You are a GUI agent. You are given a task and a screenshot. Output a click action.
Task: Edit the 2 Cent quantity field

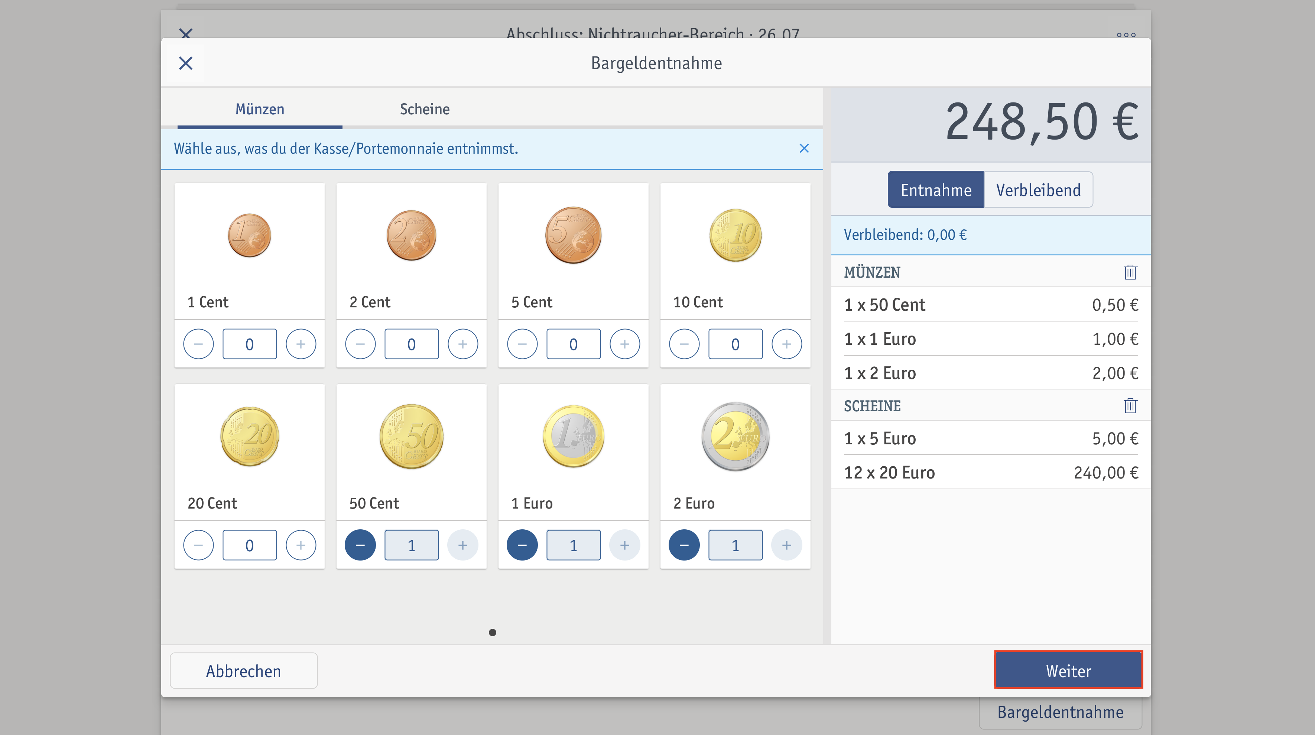(412, 344)
